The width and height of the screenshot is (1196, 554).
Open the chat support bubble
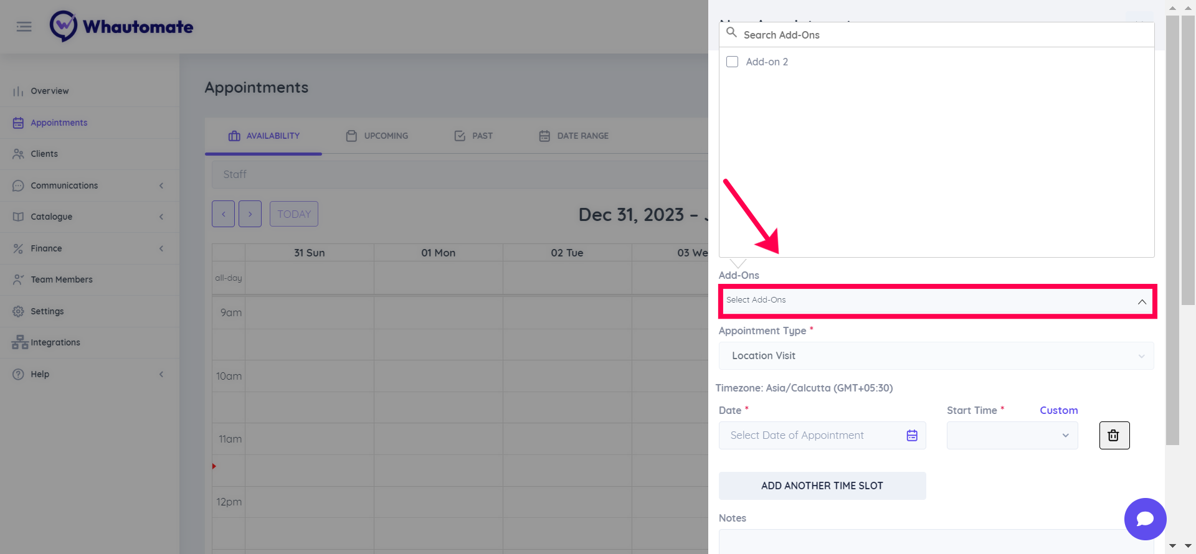pyautogui.click(x=1145, y=519)
